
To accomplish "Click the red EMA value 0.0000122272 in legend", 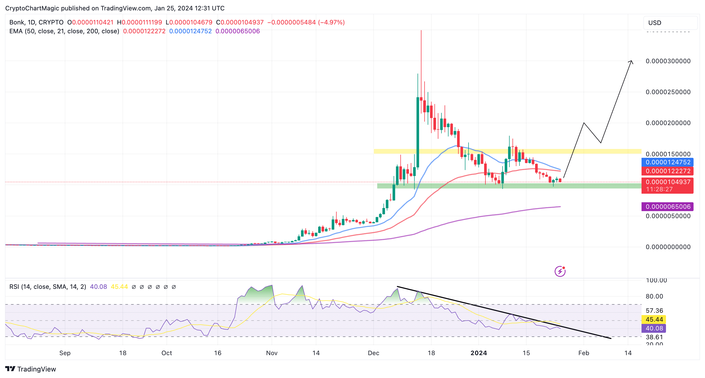I will click(144, 31).
